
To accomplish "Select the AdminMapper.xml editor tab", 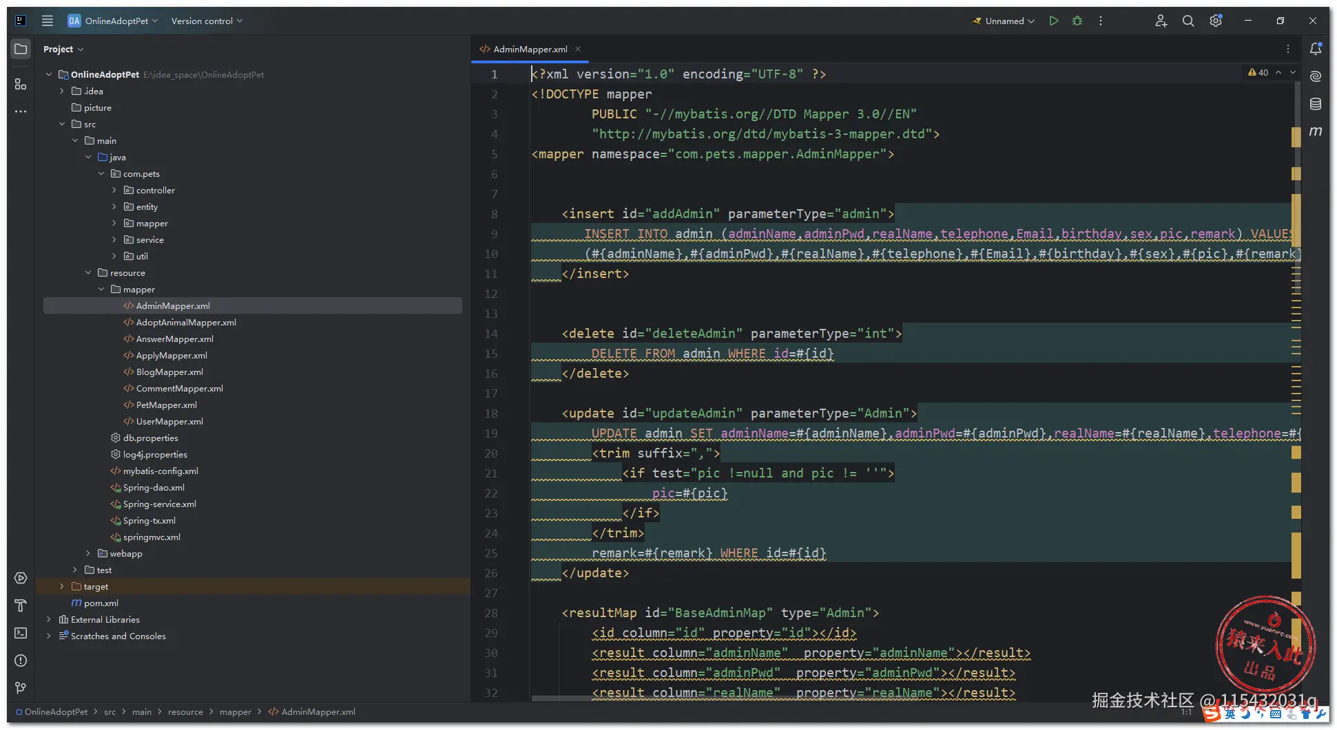I will [x=530, y=49].
